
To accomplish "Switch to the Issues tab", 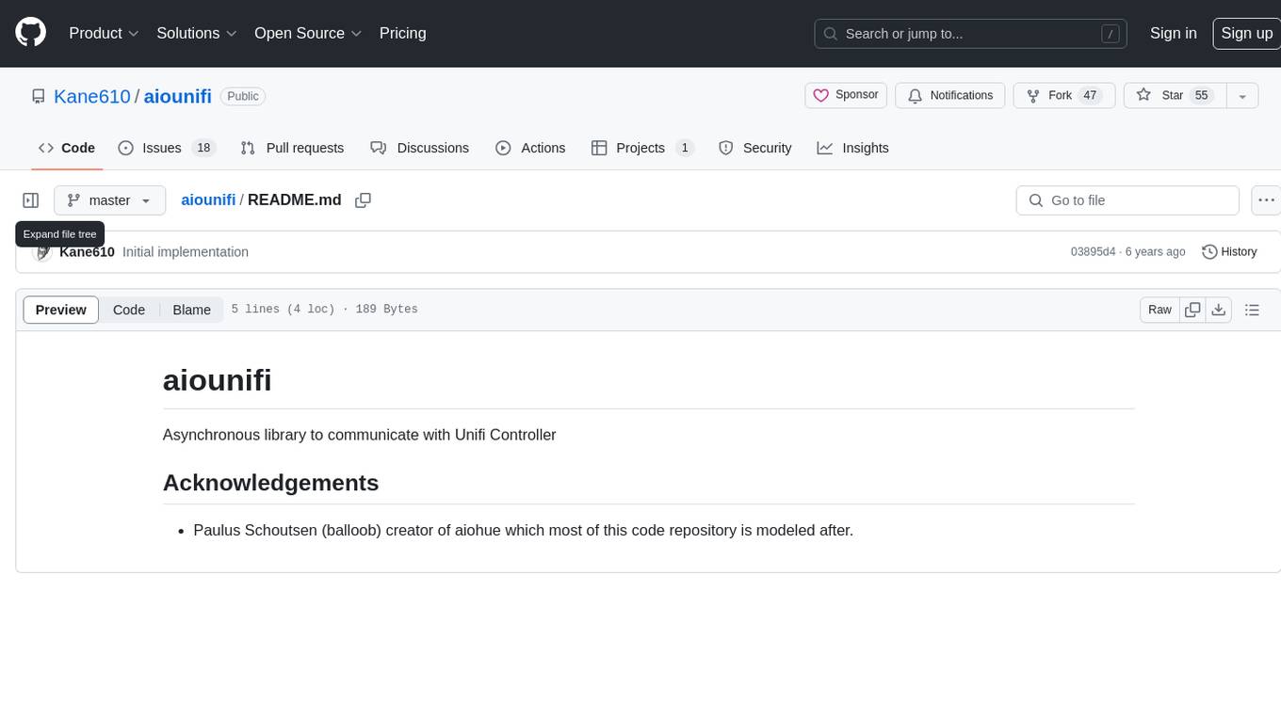I will pyautogui.click(x=167, y=148).
